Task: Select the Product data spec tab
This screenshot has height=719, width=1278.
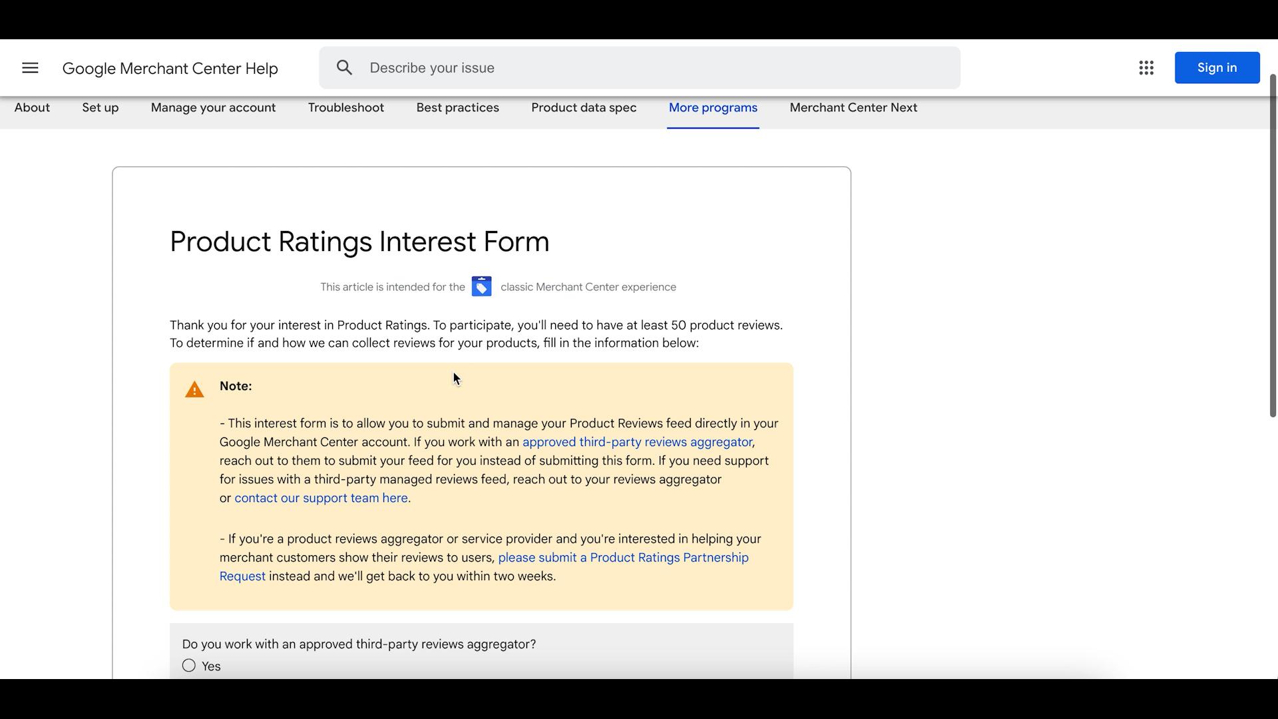Action: 584,108
